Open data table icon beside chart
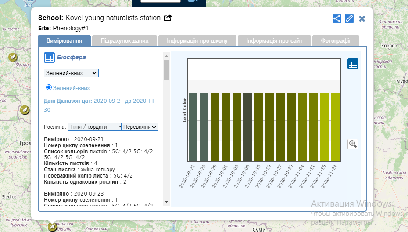Screen dimensions: 408x232 pos(353,64)
